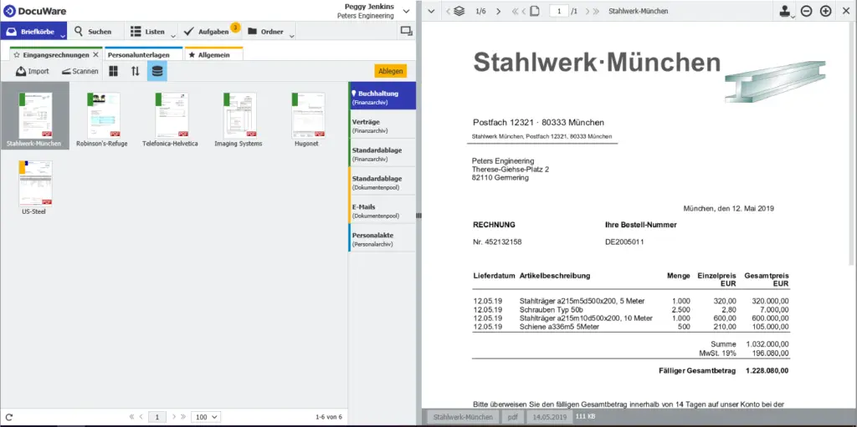Screen dimensions: 857x427
Task: Open the Peggy Jenkins user menu
Action: click(406, 11)
